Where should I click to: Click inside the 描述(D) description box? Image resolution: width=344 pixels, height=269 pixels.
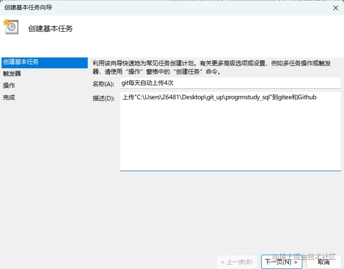pyautogui.click(x=230, y=131)
